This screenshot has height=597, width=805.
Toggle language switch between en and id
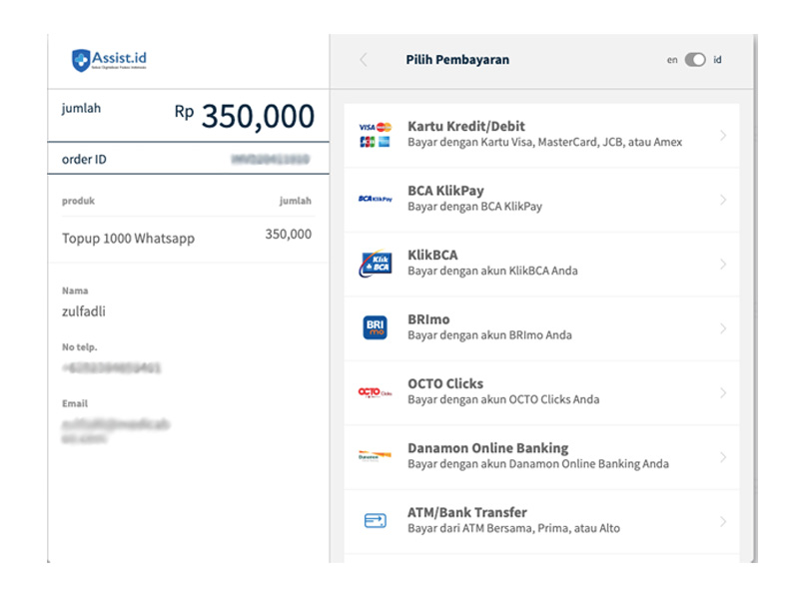click(x=695, y=60)
